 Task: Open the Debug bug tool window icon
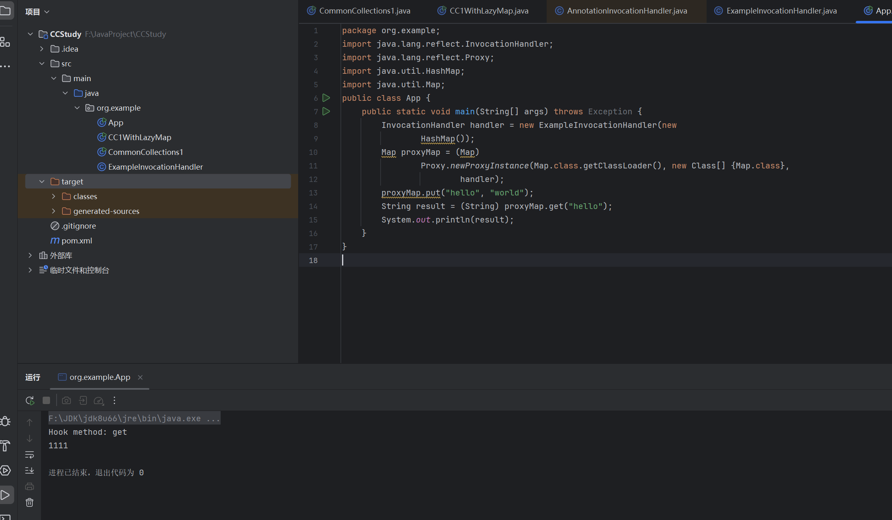point(6,421)
